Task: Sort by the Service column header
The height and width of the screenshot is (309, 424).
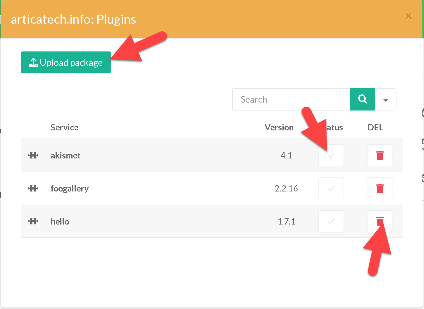Action: (64, 127)
